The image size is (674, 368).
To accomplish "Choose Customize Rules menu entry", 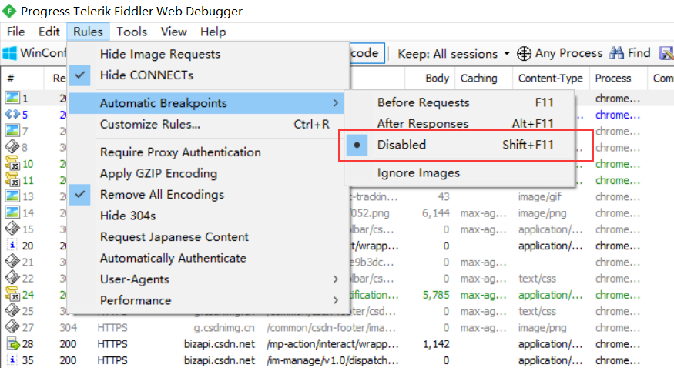I will coord(208,125).
